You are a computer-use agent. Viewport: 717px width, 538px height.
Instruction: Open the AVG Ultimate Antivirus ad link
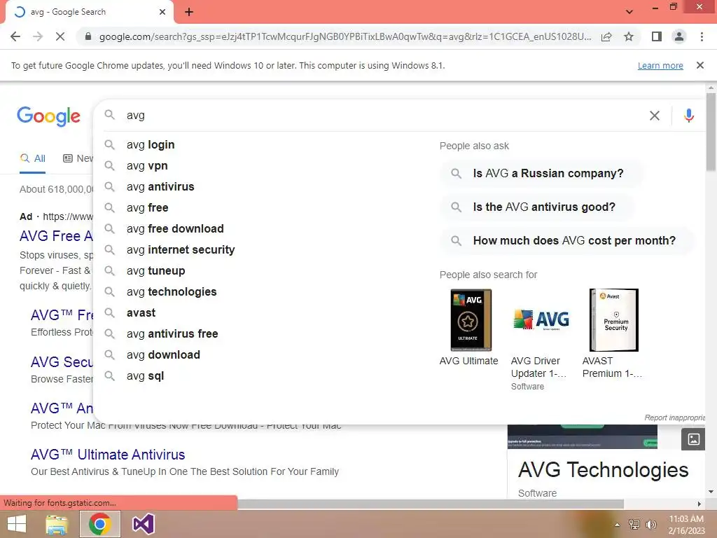tap(108, 455)
